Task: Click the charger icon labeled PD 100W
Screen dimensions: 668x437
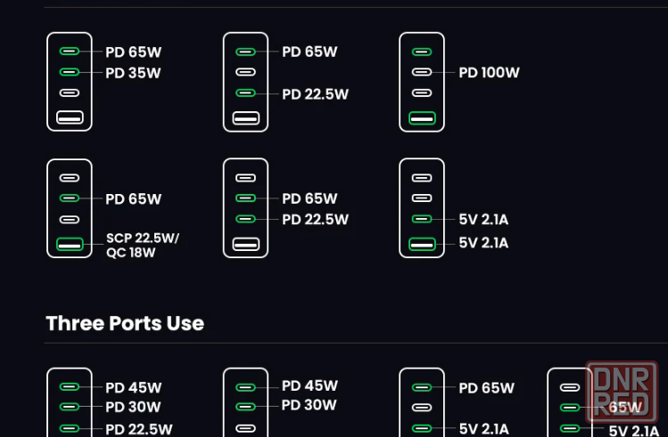Action: [x=422, y=82]
